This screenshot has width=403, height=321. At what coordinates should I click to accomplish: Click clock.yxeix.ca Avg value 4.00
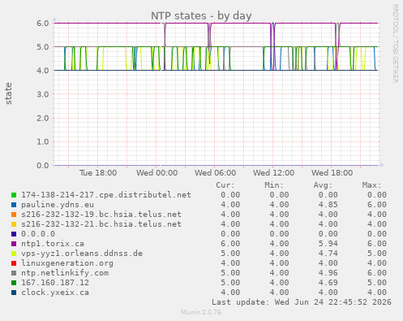[x=328, y=293]
